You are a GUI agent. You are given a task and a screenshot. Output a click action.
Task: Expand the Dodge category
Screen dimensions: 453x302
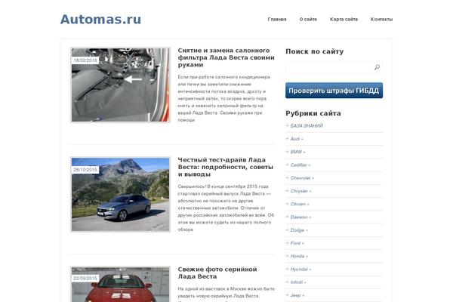(x=299, y=230)
